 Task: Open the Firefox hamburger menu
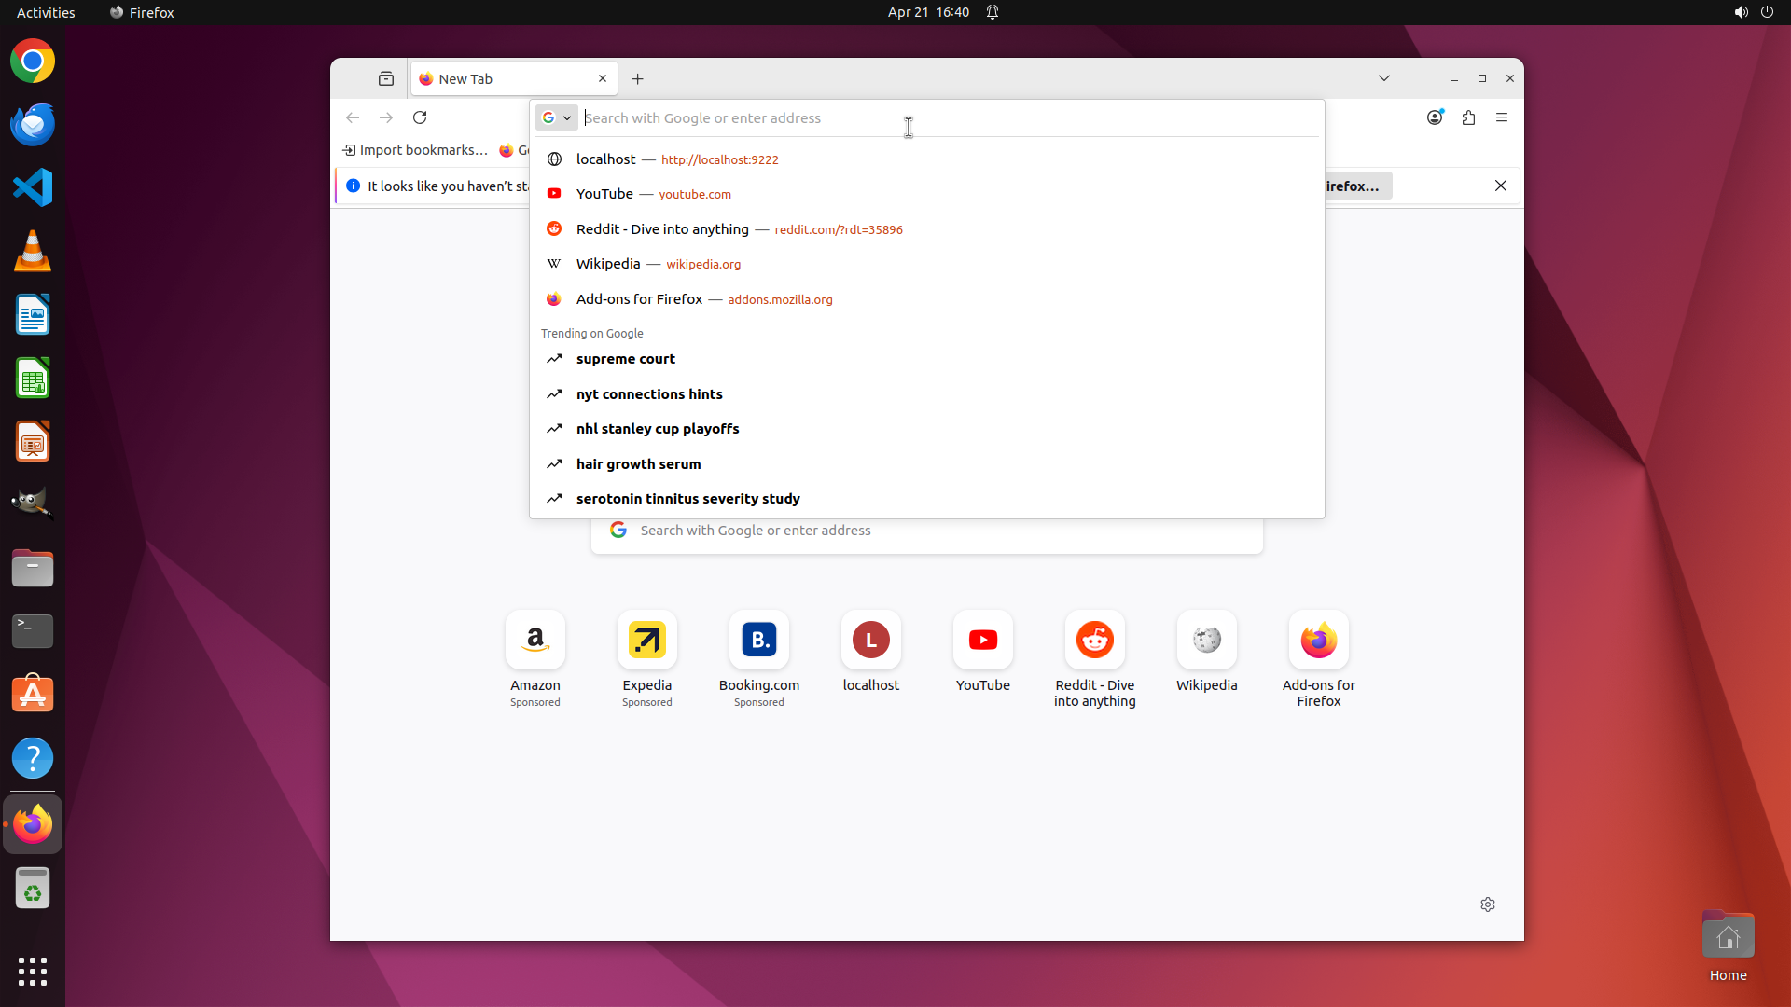coord(1502,117)
